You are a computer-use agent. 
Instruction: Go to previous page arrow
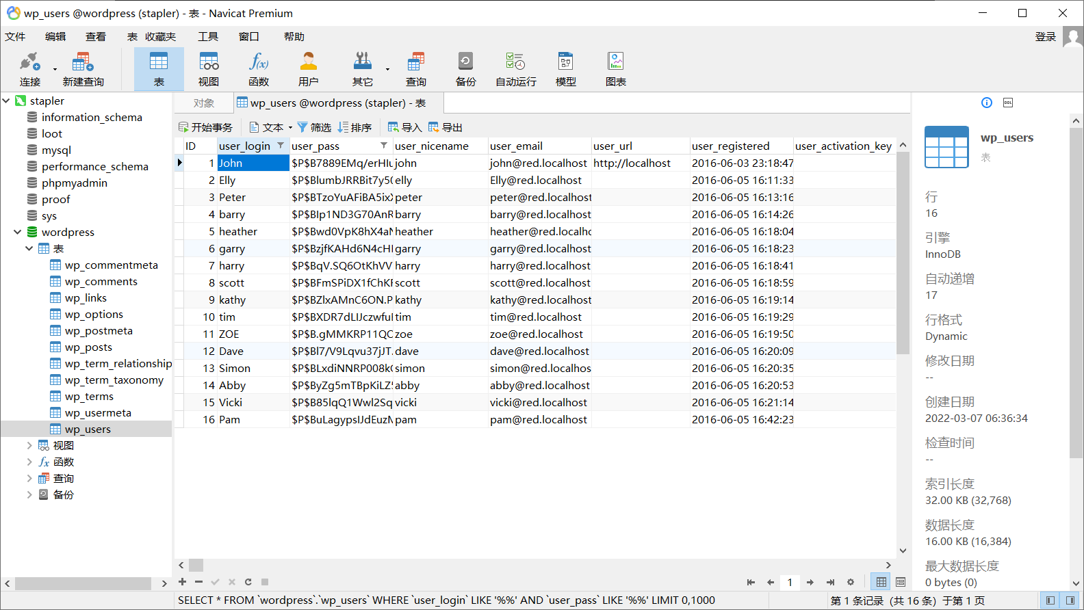[771, 582]
